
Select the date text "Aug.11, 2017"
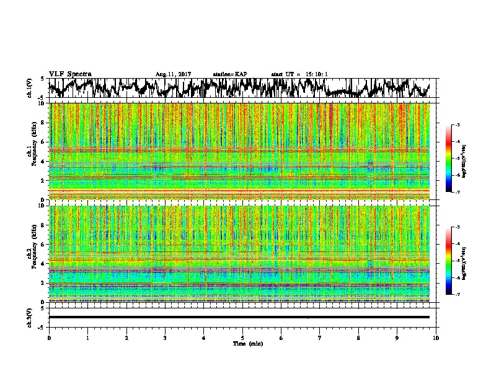(173, 74)
